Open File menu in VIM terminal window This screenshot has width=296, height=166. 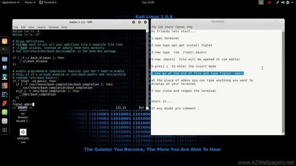click(16, 27)
